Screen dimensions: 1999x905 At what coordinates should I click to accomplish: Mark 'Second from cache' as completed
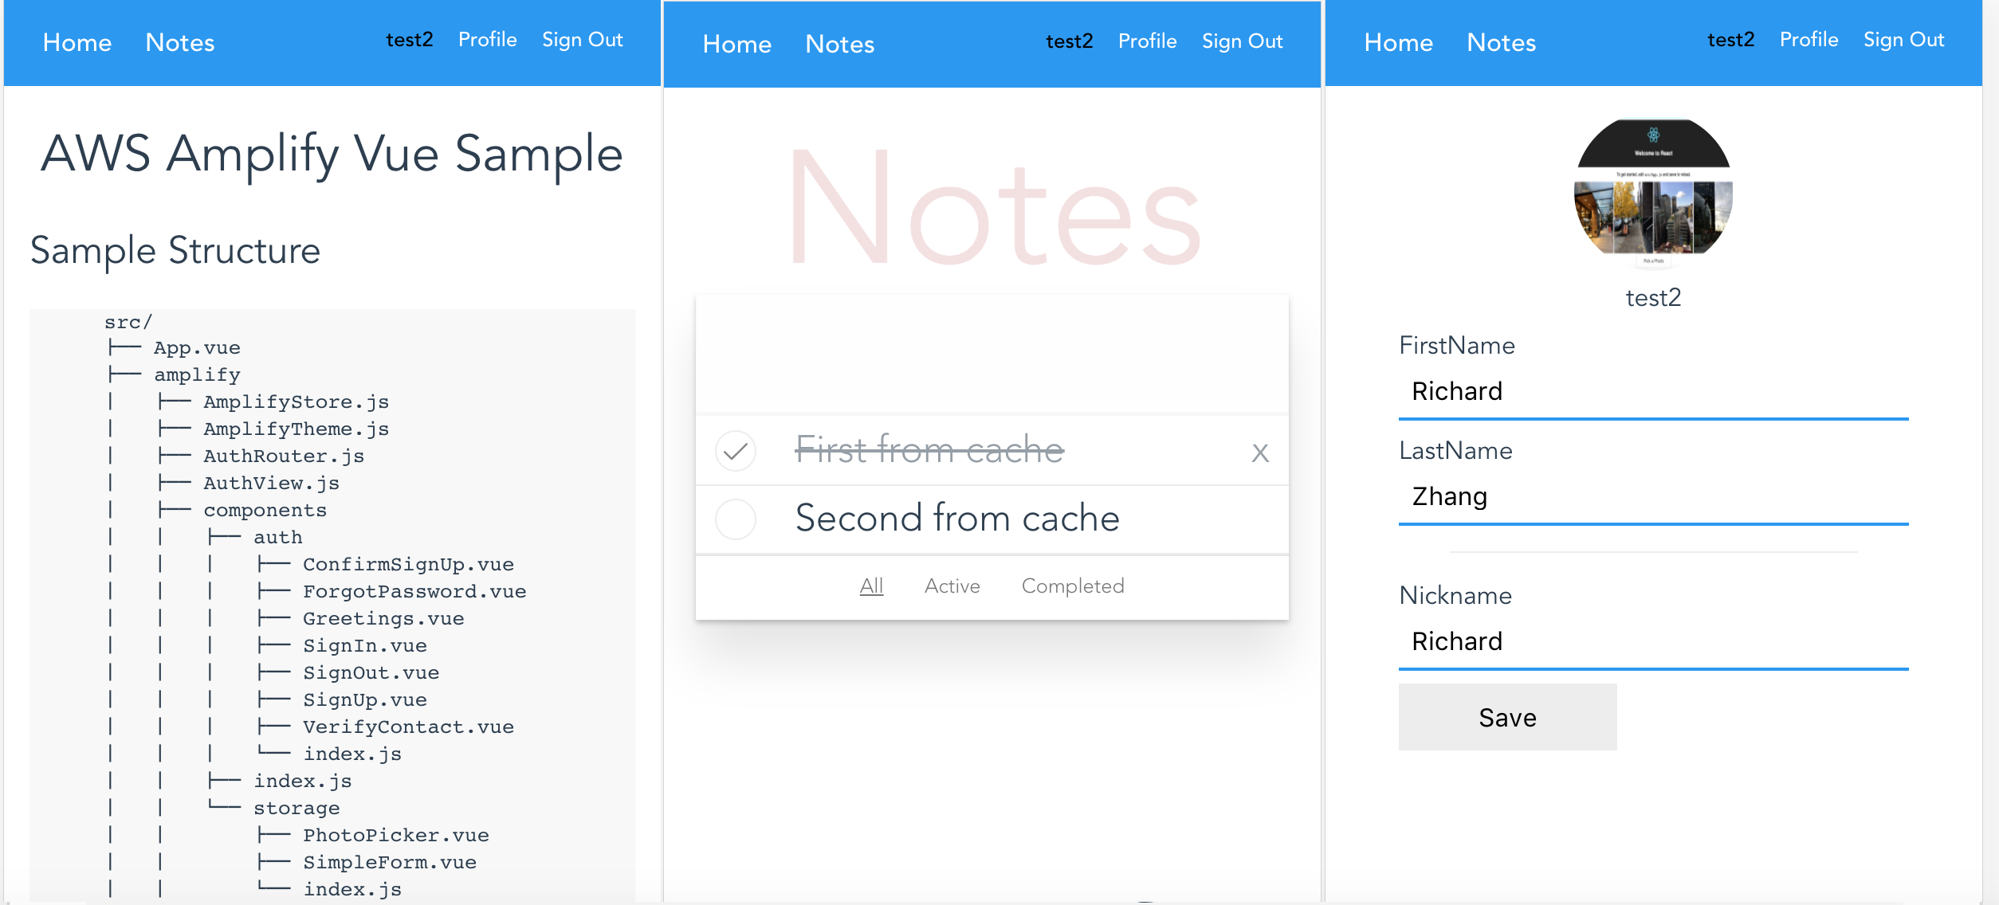click(735, 519)
